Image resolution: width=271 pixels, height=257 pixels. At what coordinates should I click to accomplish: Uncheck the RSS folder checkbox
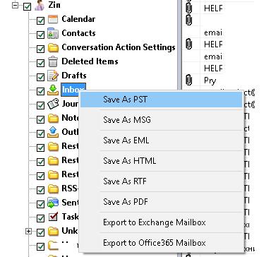40,190
